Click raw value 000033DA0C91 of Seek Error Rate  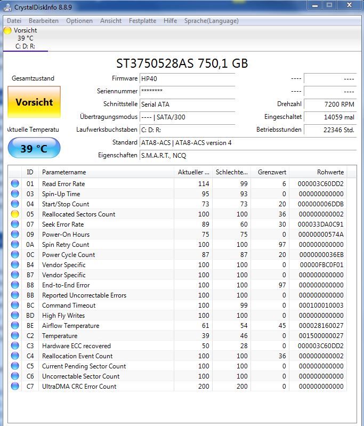[320, 224]
